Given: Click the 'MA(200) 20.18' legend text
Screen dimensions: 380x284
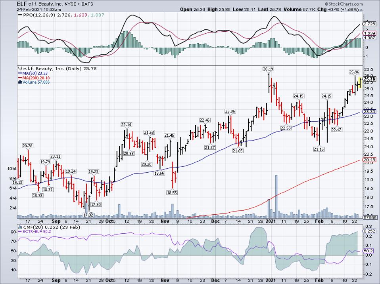Looking at the screenshot, I should click(36, 78).
